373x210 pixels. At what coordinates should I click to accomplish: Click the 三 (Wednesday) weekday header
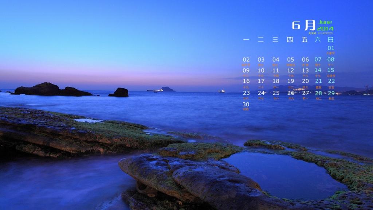click(x=275, y=39)
